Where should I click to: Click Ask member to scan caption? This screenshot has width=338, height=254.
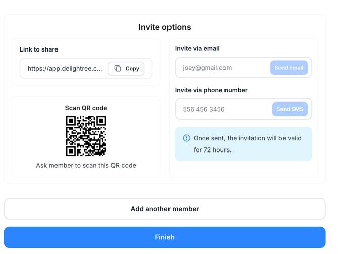(x=86, y=165)
